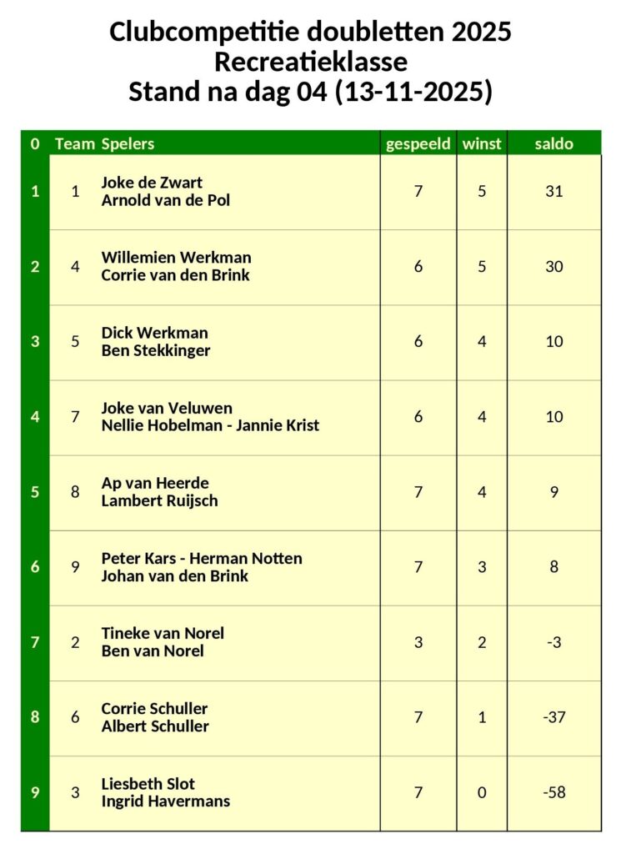Click the "winst" column header
Viewport: 626px width, 854px height.
(482, 143)
